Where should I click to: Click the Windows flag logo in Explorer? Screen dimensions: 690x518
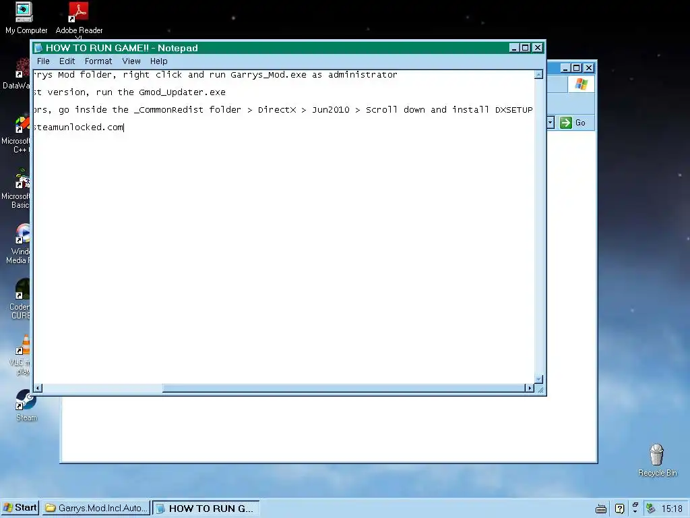tap(581, 84)
